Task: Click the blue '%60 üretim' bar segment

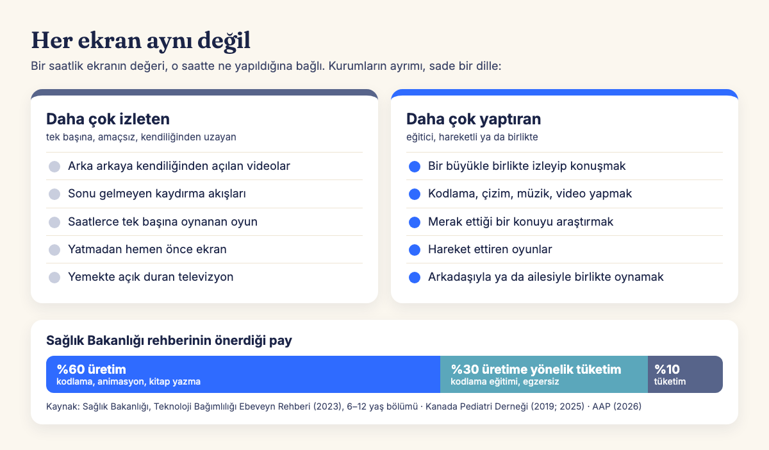Action: pos(244,374)
